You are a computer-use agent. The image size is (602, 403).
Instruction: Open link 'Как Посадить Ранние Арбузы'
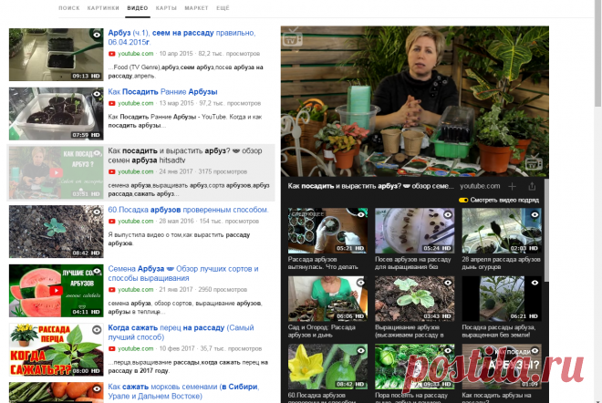point(162,92)
